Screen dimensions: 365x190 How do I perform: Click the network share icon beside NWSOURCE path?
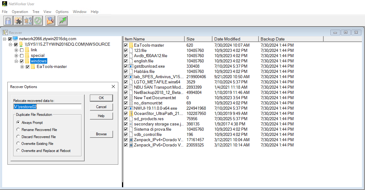click(21, 44)
